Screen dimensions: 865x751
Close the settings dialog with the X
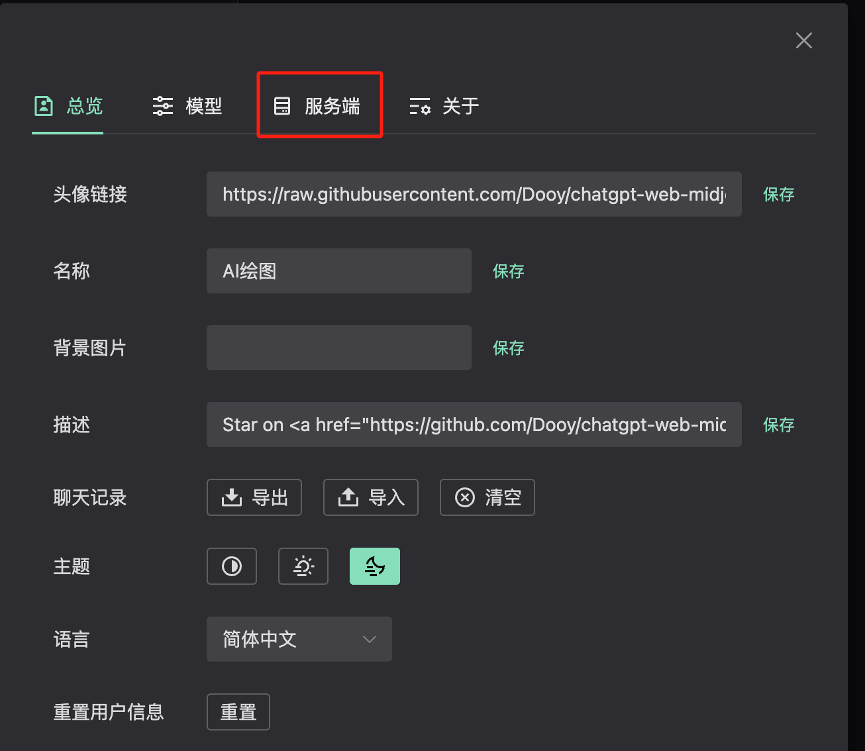click(x=804, y=40)
